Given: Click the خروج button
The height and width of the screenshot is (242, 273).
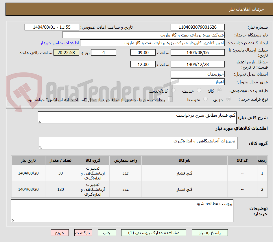Looking at the screenshot, I should pyautogui.click(x=60, y=232).
